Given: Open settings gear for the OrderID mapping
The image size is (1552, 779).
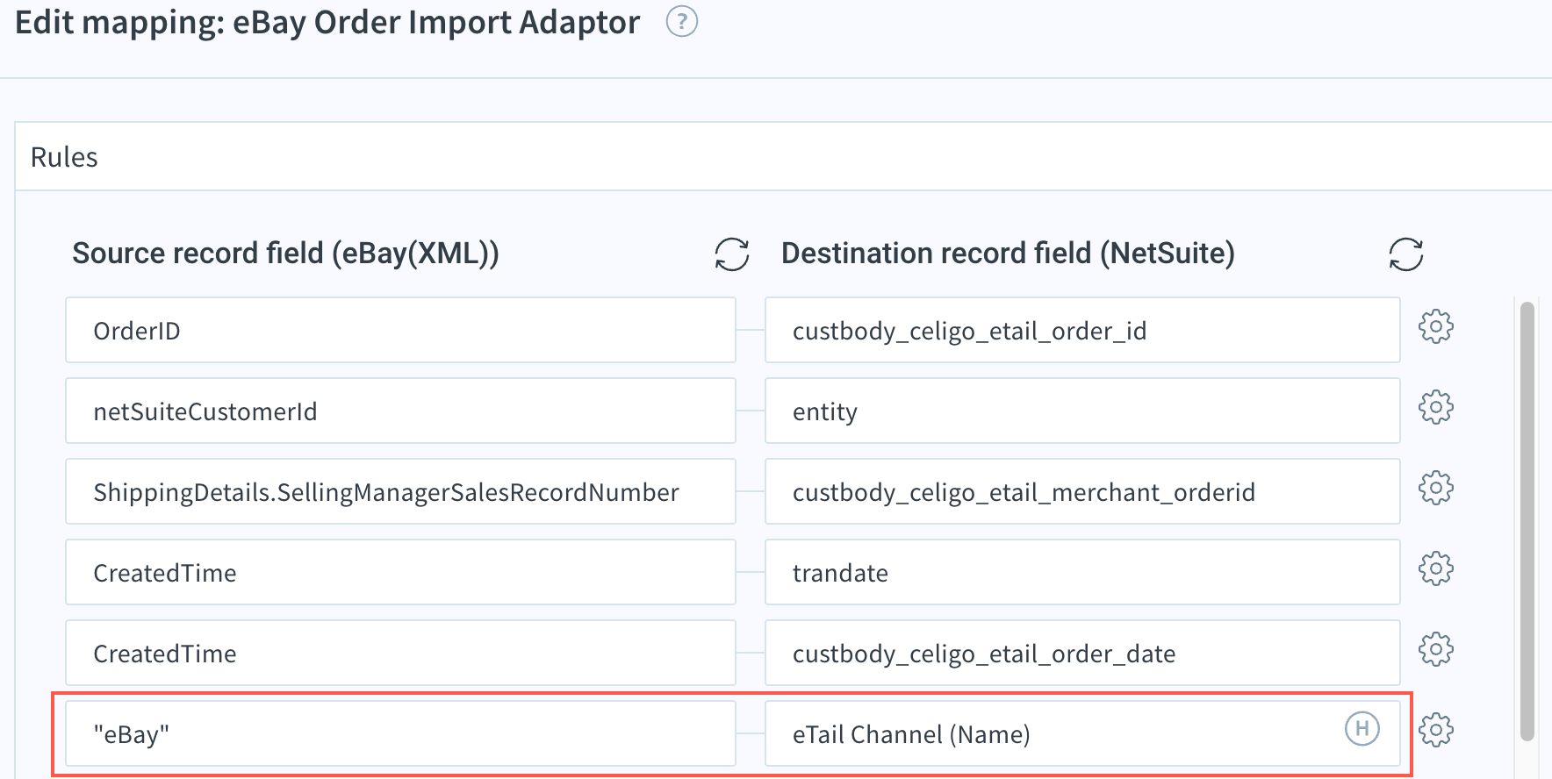Looking at the screenshot, I should [x=1436, y=326].
